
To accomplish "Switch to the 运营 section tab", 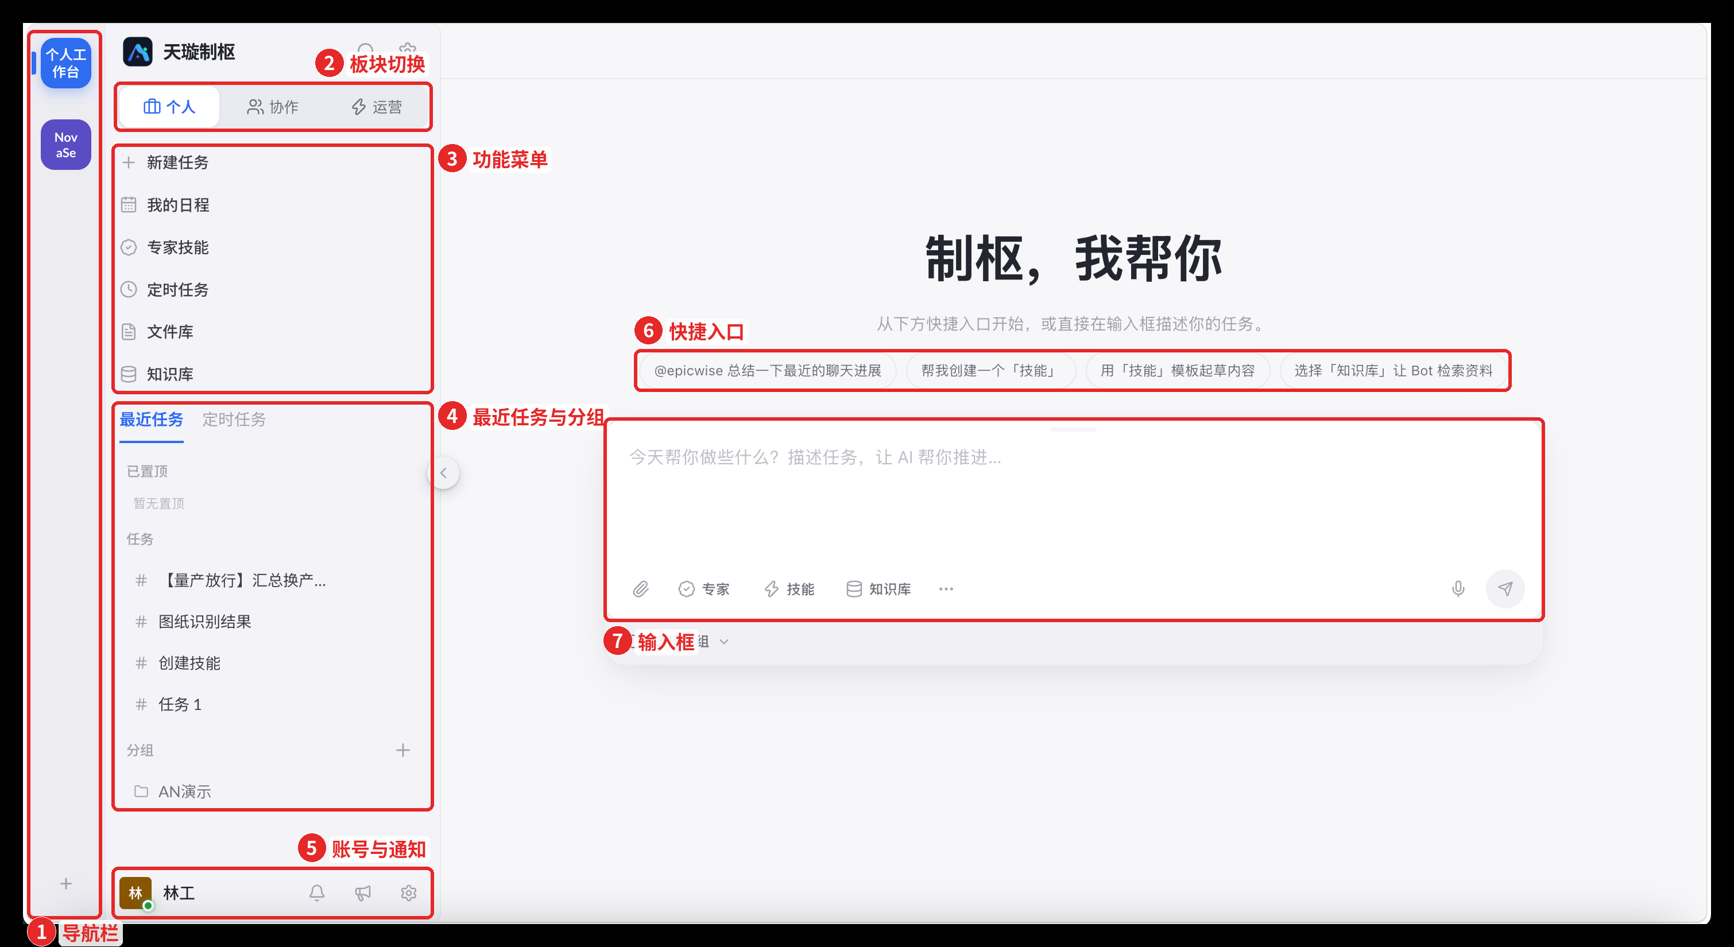I will click(376, 106).
